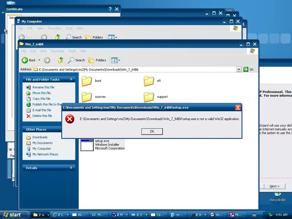Image resolution: width=292 pixels, height=219 pixels.
Task: Switch to the Mi... taskbar item
Action: click(237, 215)
